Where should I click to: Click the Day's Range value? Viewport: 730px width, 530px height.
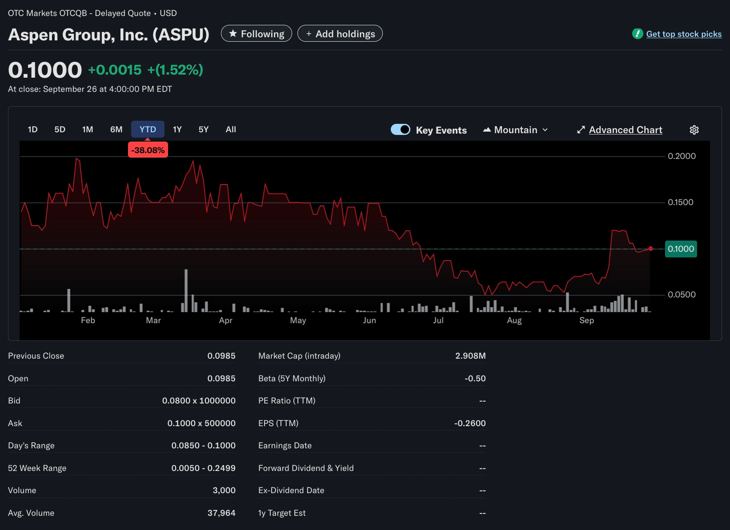pyautogui.click(x=204, y=445)
